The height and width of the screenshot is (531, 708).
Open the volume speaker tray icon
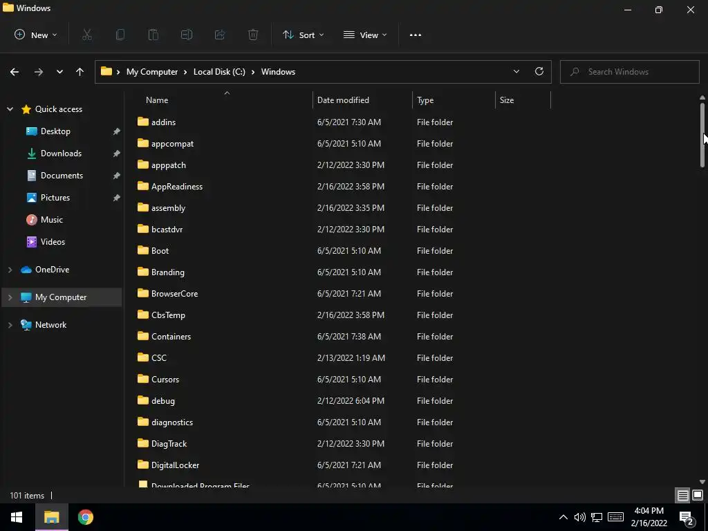coord(580,517)
